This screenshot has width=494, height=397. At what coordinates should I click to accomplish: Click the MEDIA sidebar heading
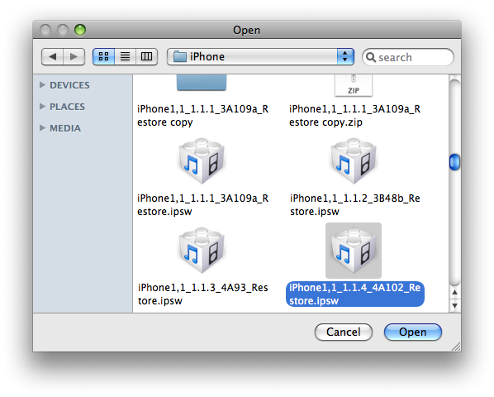[x=65, y=128]
